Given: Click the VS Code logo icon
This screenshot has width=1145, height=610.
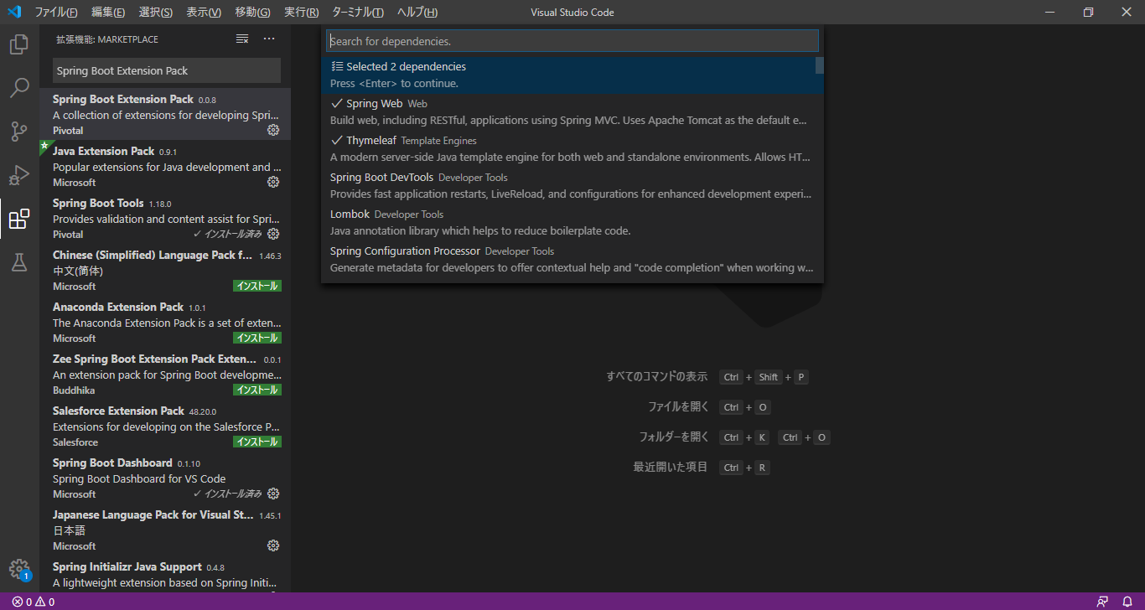Looking at the screenshot, I should coord(13,12).
